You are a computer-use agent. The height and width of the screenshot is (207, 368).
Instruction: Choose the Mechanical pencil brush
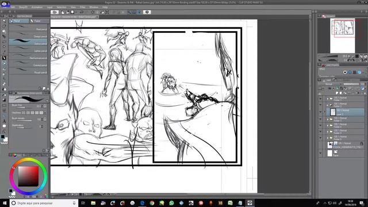[28, 56]
